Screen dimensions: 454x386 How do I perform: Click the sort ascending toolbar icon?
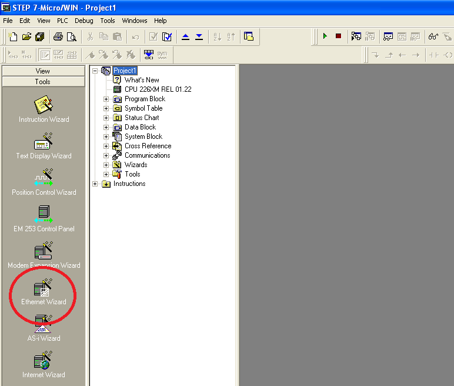point(217,37)
